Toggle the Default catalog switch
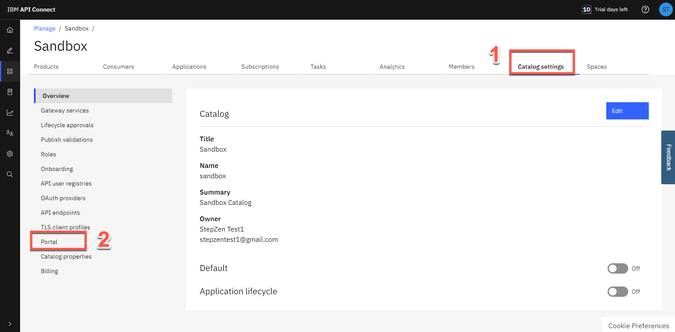This screenshot has height=332, width=675. 617,268
